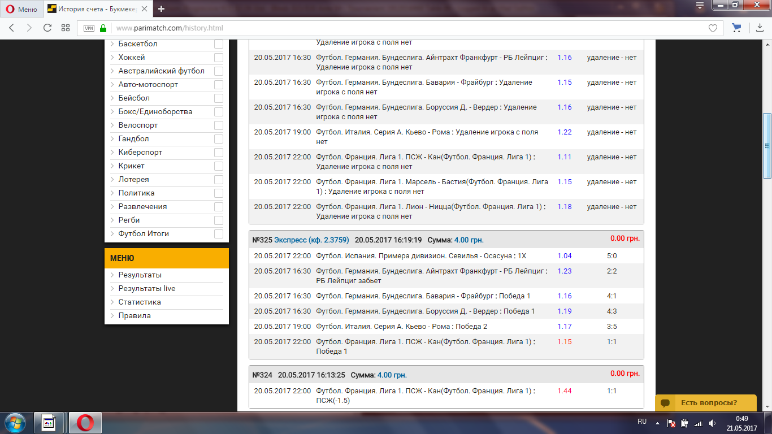This screenshot has width=772, height=434.
Task: Open the Opera Меню button
Action: 21,9
